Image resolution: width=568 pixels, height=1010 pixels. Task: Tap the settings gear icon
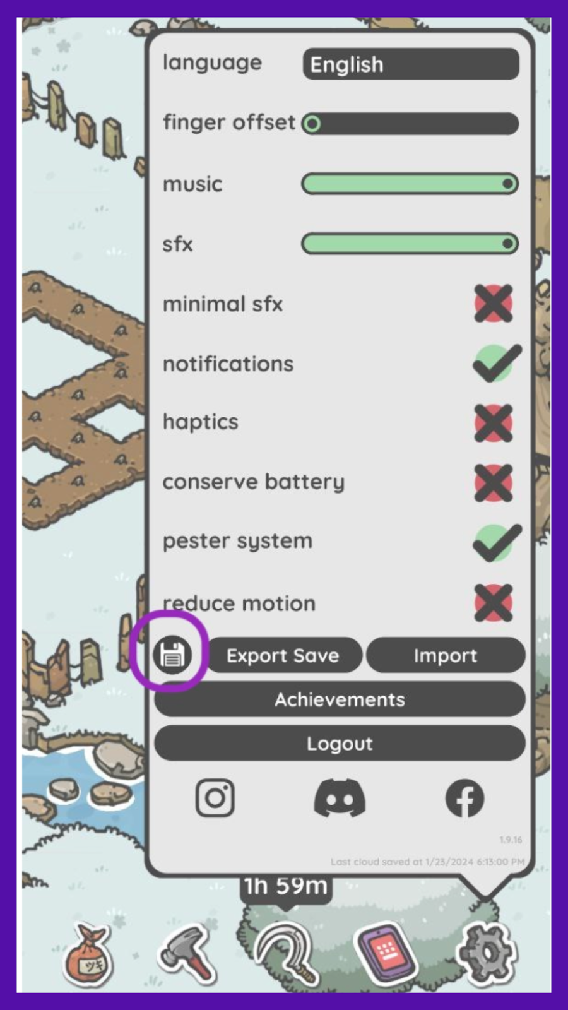[x=487, y=952]
